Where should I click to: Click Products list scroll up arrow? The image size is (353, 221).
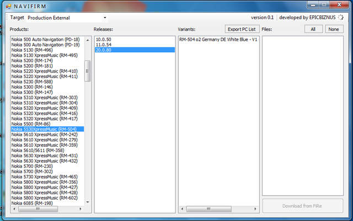(88, 40)
